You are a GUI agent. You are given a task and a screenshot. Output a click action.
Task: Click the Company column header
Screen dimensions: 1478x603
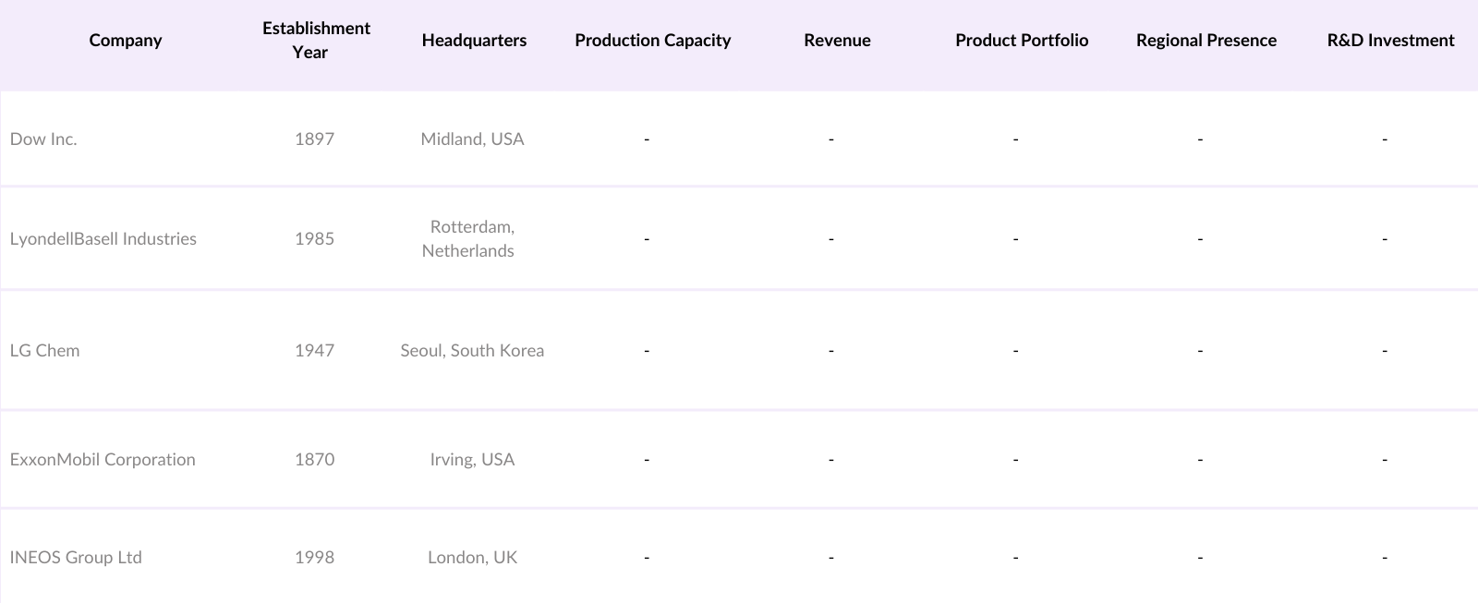(126, 41)
